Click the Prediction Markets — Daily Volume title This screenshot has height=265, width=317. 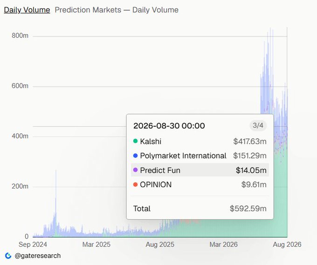click(117, 10)
